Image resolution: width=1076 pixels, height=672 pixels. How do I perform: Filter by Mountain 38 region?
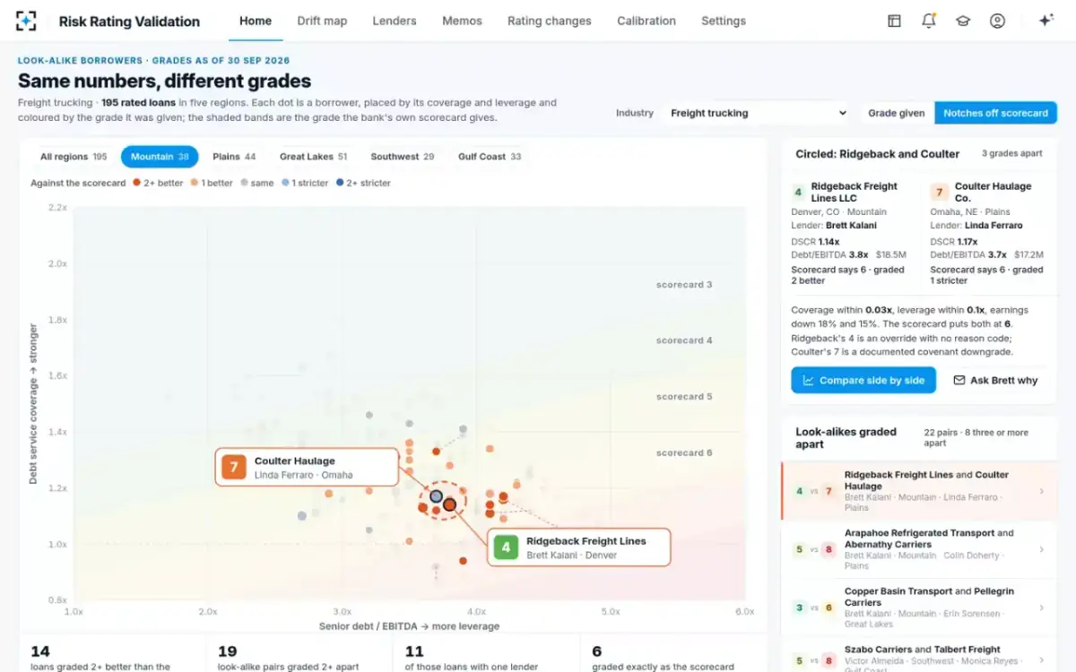point(160,157)
